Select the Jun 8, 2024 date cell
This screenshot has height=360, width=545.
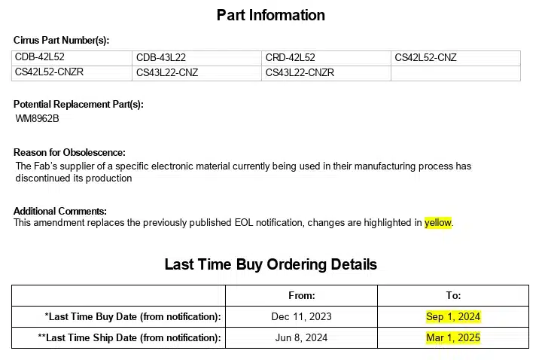pos(301,337)
